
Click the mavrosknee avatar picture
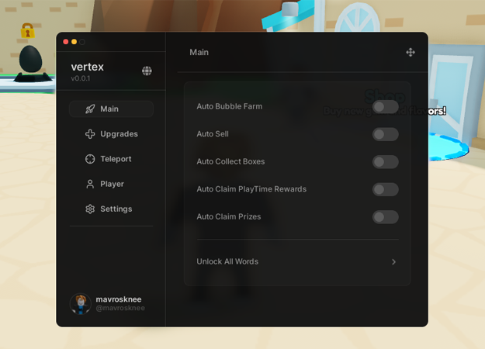pyautogui.click(x=80, y=303)
